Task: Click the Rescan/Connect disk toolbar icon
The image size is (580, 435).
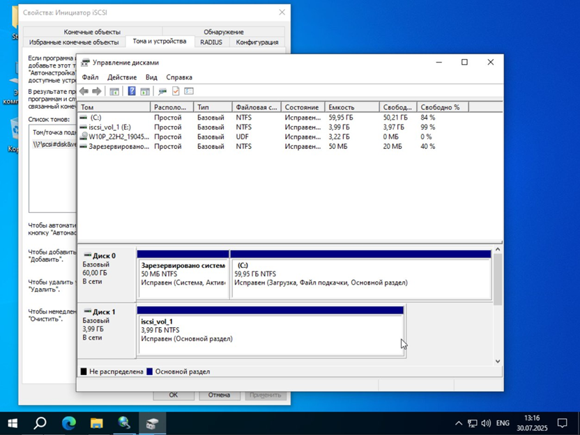Action: pyautogui.click(x=162, y=91)
